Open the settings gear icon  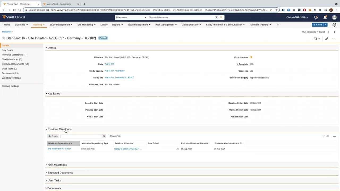[x=334, y=25]
